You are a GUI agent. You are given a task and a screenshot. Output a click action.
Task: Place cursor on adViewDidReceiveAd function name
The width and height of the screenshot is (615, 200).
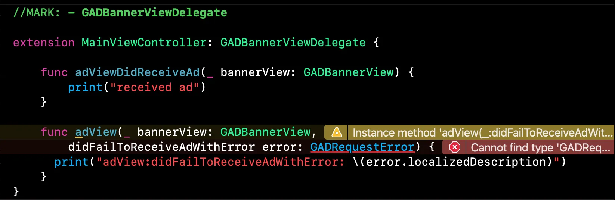coord(137,72)
